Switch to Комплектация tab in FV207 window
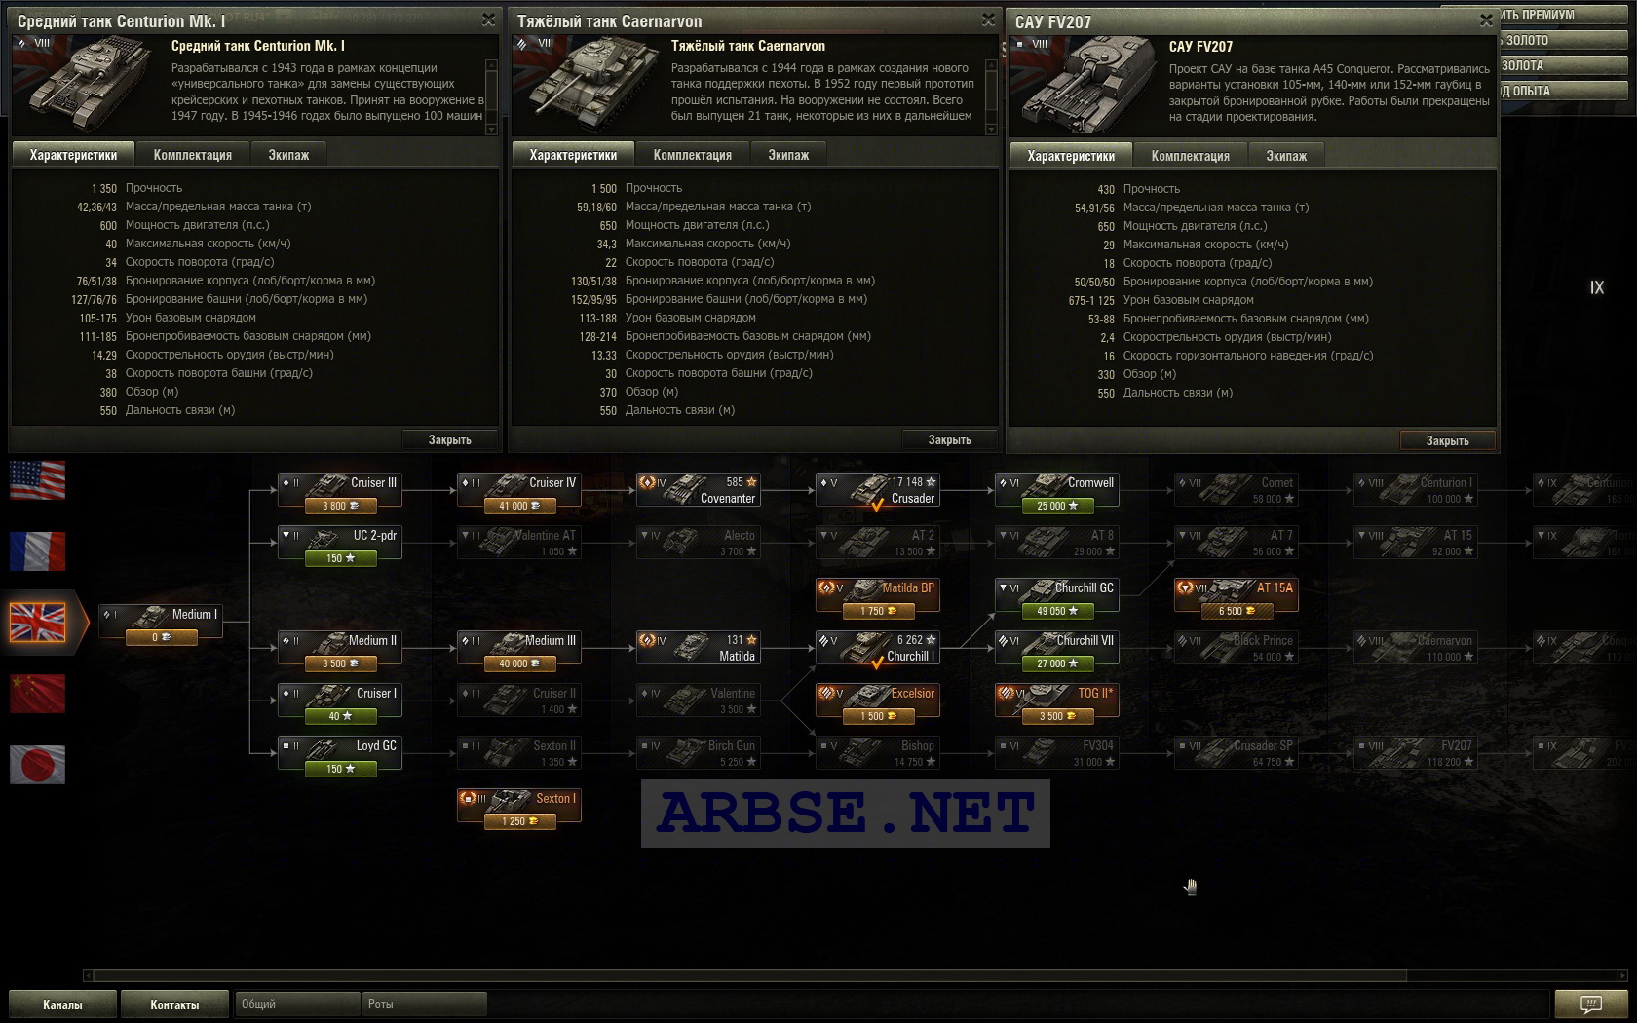This screenshot has width=1637, height=1023. pyautogui.click(x=1191, y=156)
